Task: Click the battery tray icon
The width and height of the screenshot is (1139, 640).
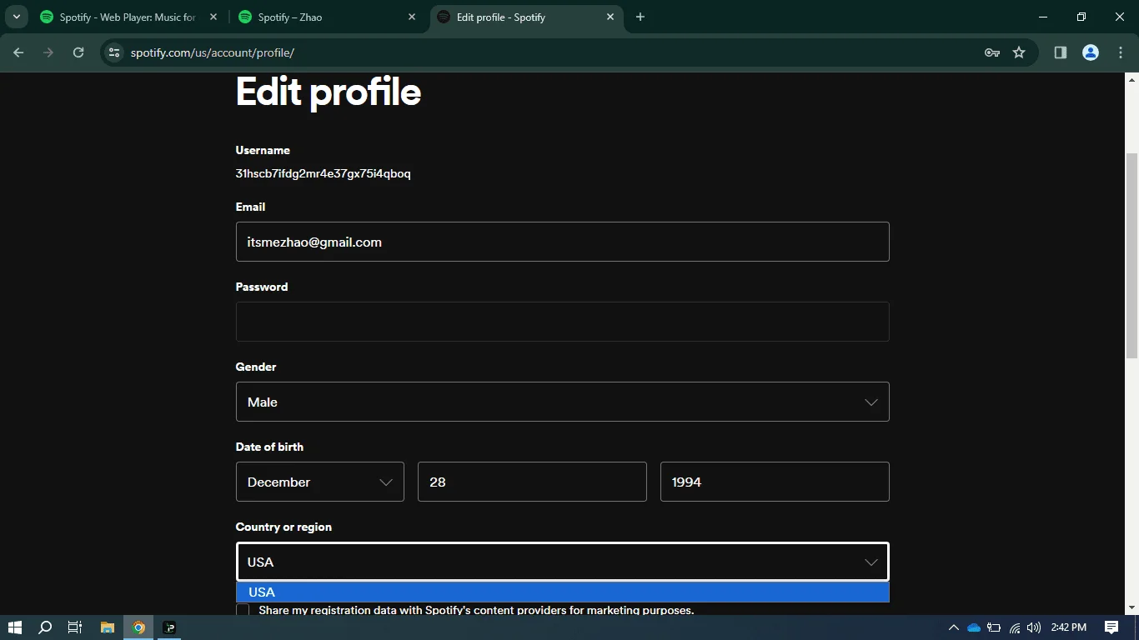Action: point(994,627)
